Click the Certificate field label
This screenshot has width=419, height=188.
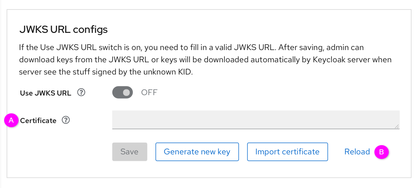point(38,121)
